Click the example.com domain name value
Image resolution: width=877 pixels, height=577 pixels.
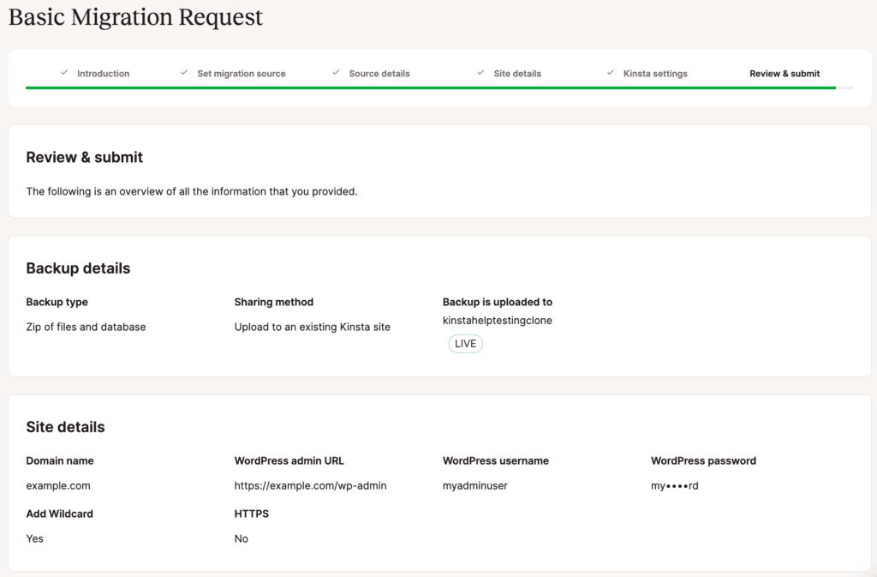pos(58,485)
